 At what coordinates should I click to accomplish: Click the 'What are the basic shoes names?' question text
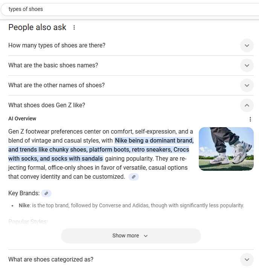coord(53,65)
